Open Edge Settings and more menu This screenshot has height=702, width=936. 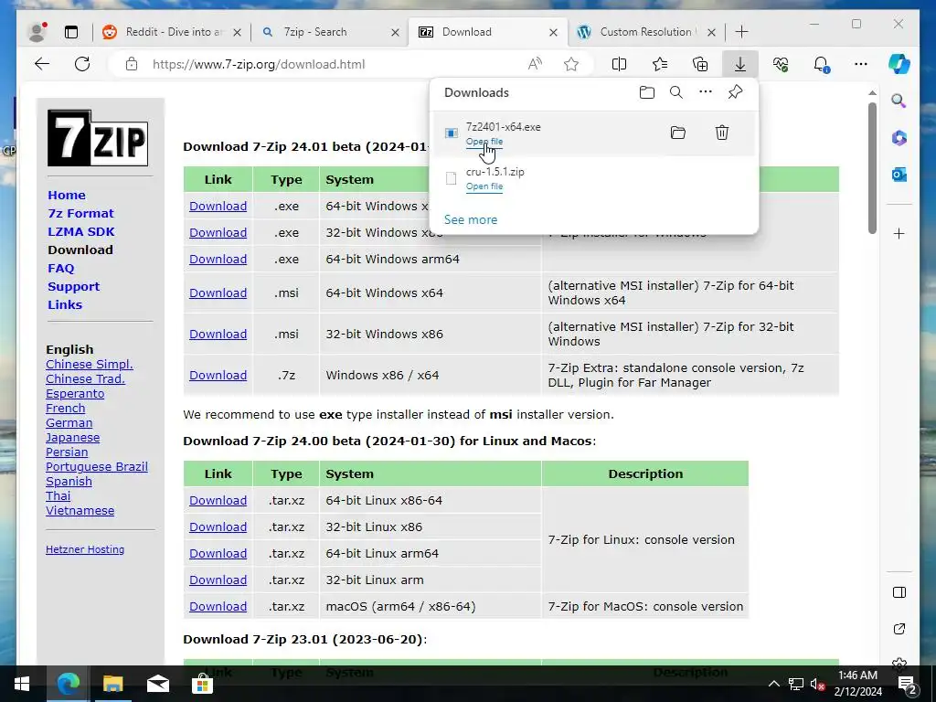861,64
